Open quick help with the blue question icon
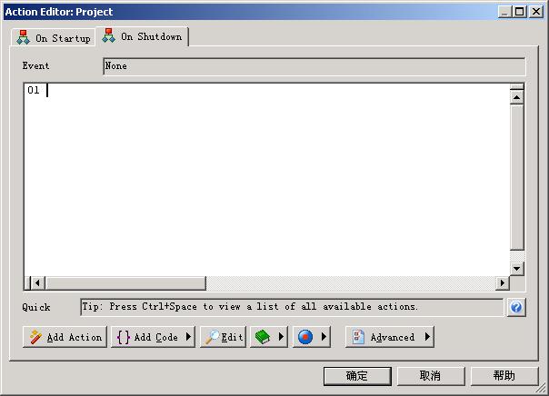 [516, 307]
